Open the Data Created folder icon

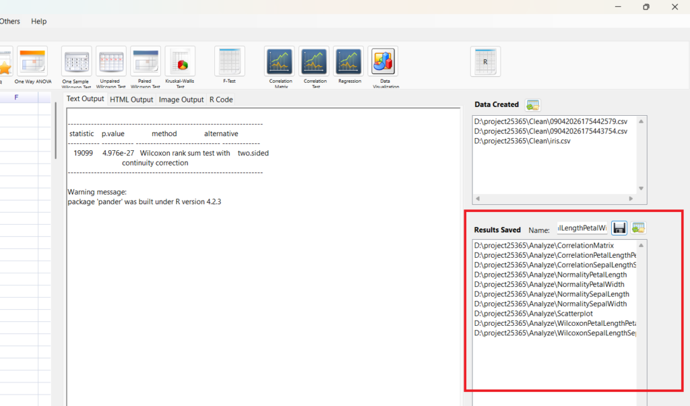(x=533, y=104)
